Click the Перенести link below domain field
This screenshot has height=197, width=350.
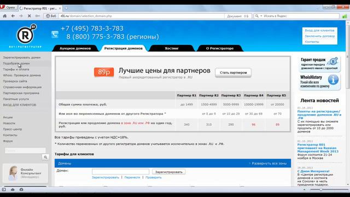132,177
